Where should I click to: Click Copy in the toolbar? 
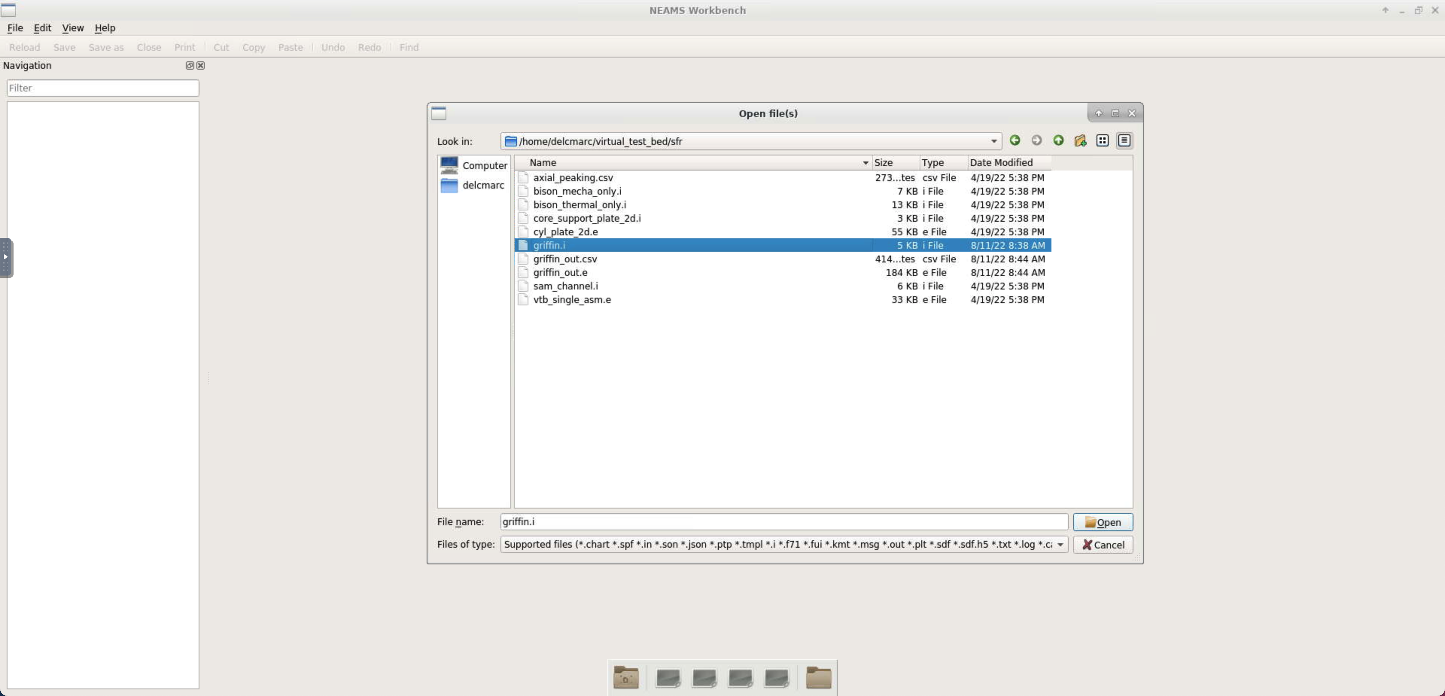coord(253,47)
